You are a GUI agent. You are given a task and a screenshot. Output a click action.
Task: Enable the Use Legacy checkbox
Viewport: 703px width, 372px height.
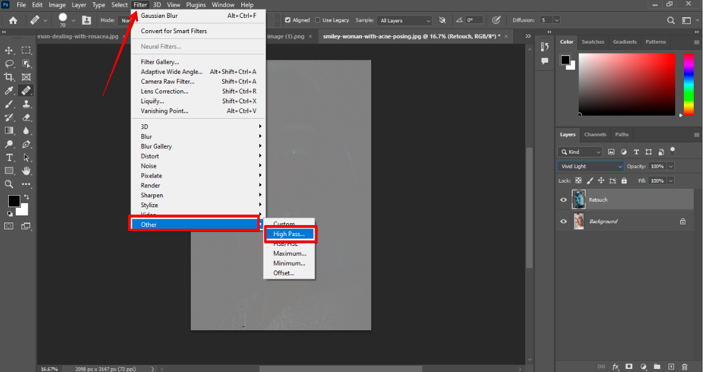[318, 20]
